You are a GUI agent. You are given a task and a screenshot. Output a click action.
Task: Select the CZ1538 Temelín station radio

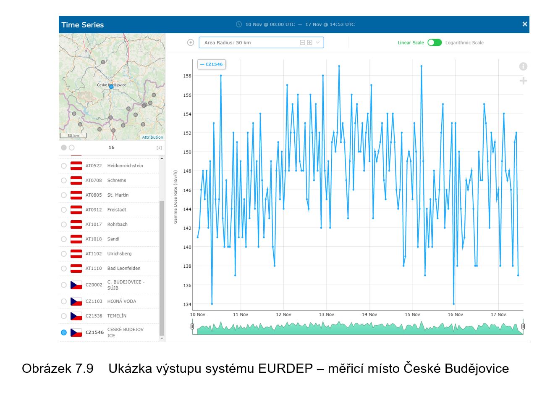tap(64, 316)
